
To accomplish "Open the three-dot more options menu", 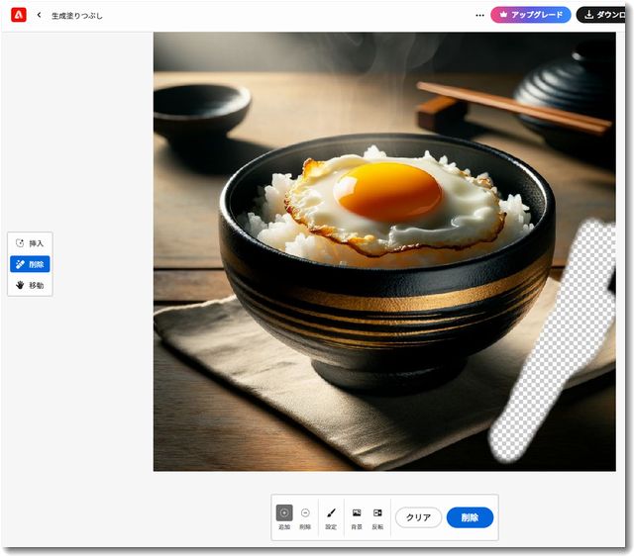I will coord(479,16).
